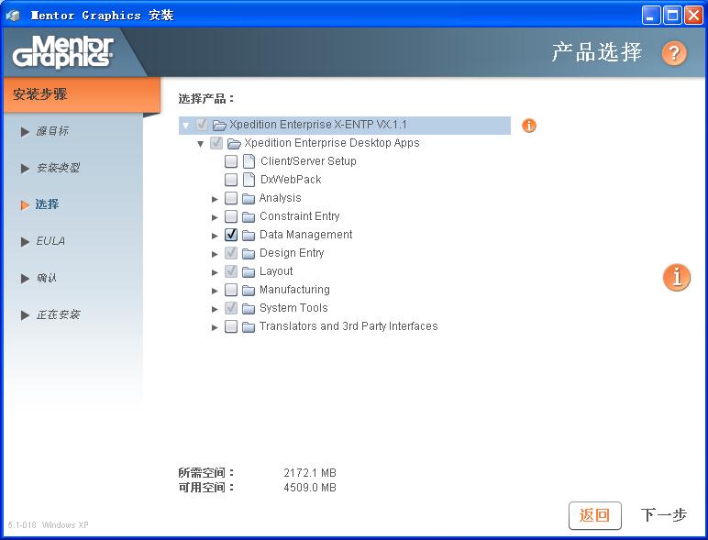Select the DxWebPack text label
This screenshot has height=540, width=708.
point(291,180)
